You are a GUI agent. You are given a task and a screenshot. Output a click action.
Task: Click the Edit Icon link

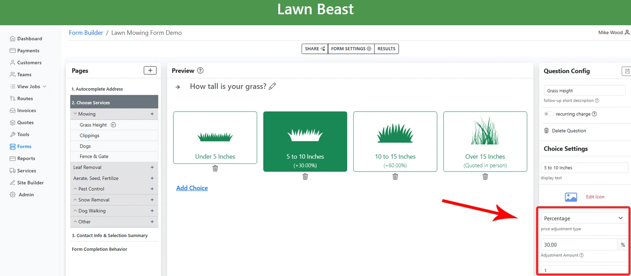click(x=595, y=197)
